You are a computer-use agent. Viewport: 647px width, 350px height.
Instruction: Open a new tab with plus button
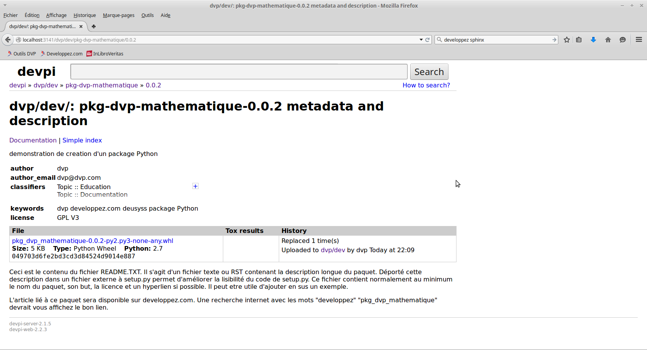coord(94,27)
